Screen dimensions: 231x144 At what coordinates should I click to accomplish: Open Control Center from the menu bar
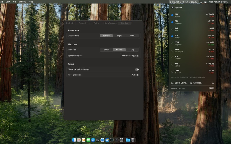click(x=206, y=2)
